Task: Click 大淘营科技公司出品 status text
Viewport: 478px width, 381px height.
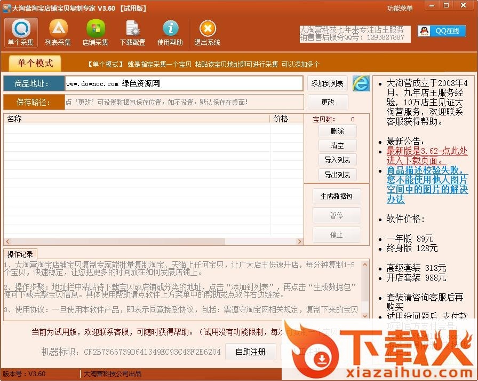Action: point(113,374)
